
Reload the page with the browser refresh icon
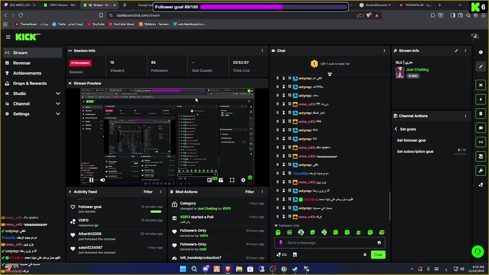(x=21, y=15)
